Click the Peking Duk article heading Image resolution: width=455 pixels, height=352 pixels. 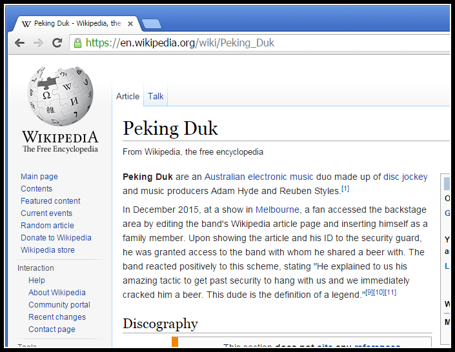(170, 128)
